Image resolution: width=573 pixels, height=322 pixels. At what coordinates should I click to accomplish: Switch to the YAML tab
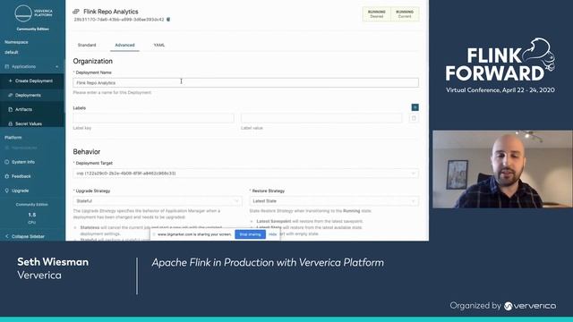pos(159,45)
